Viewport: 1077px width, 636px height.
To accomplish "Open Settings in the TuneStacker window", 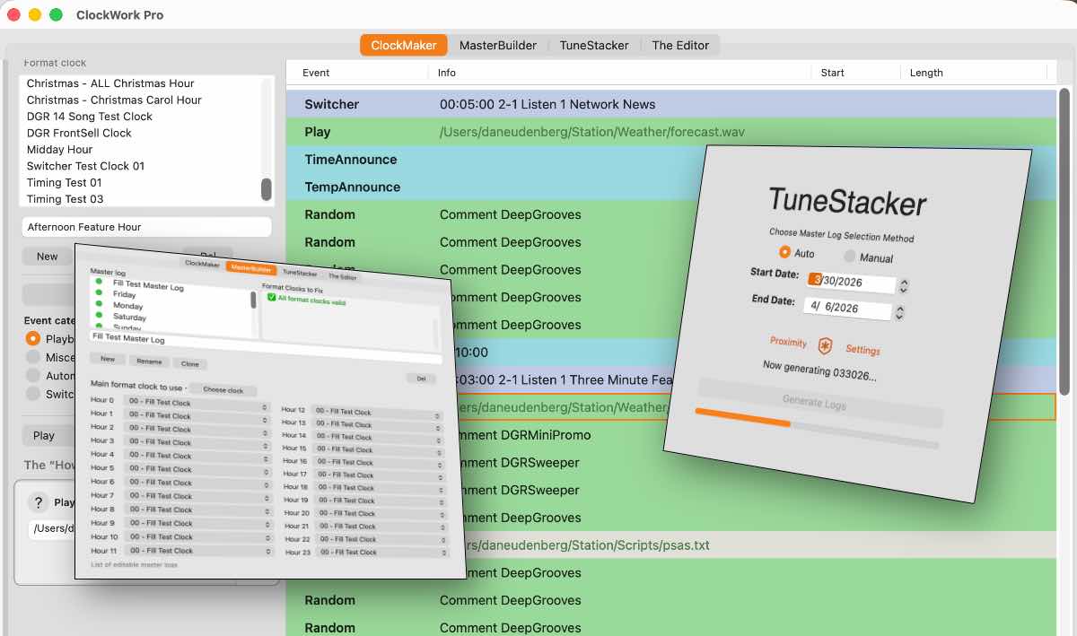I will [x=863, y=349].
